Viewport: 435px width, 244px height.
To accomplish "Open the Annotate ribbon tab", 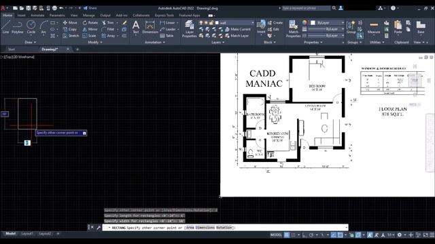I will [37, 15].
